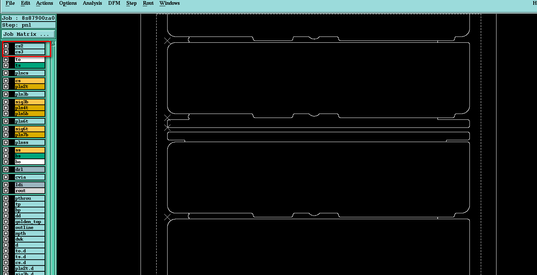Tick the checkbox next to plncs
537x275 pixels.
coord(6,73)
